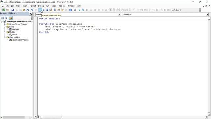Open the Help menu
Viewport: 211px width, 119px height.
point(79,6)
